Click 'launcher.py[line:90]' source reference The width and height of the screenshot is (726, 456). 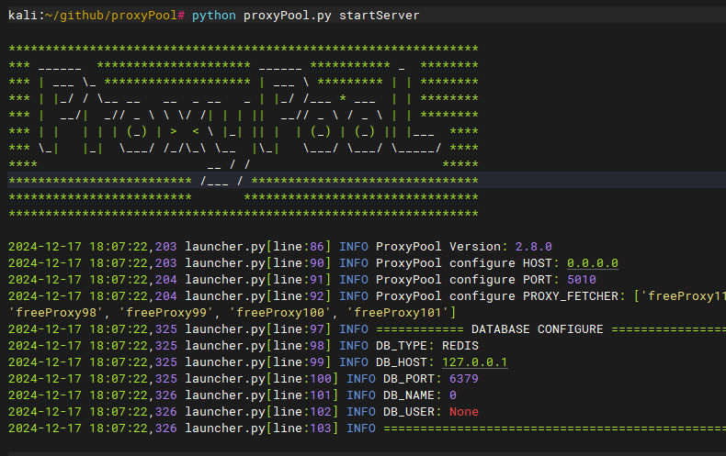pyautogui.click(x=258, y=263)
